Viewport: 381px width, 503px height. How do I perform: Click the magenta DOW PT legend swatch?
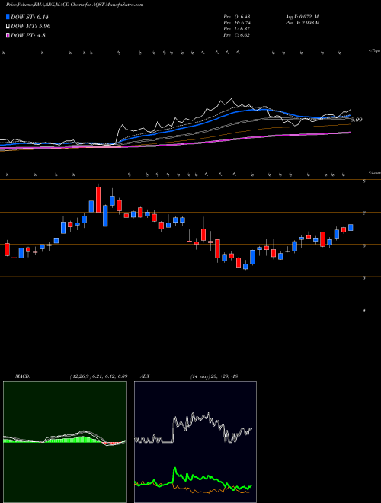coord(8,35)
